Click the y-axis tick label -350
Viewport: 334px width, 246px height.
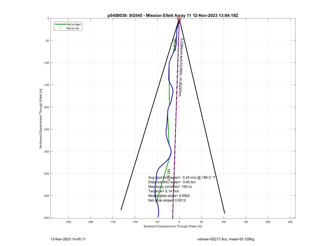tap(46, 173)
